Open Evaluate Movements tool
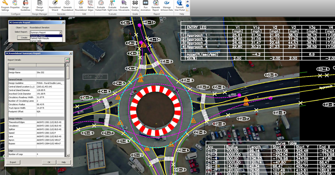The height and width of the screenshot is (175, 335). (x=124, y=6)
